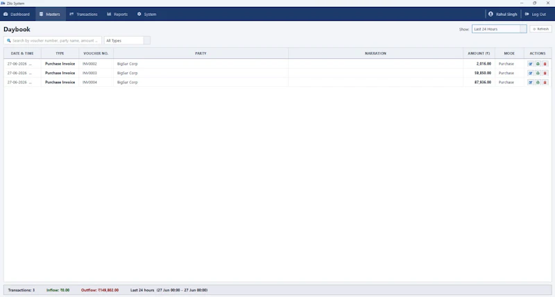Click Purchase mode in the INV0002 row
Image resolution: width=555 pixels, height=297 pixels.
506,64
